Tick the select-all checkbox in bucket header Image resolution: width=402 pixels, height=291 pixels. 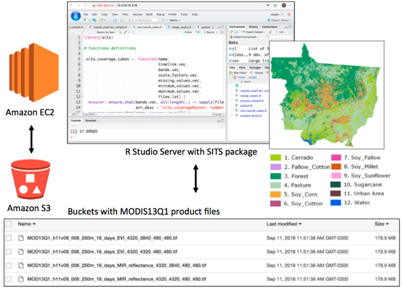pyautogui.click(x=9, y=224)
